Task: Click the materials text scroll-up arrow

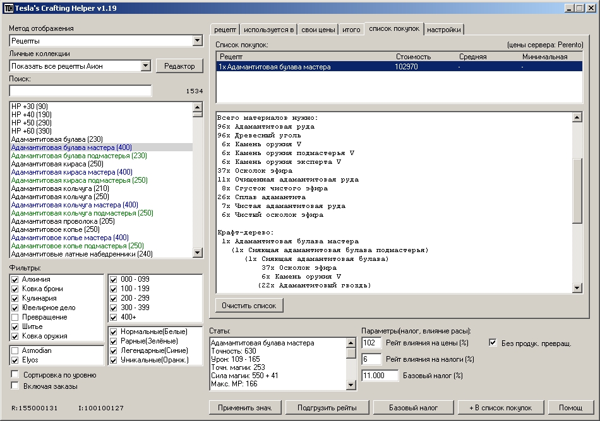Action: pyautogui.click(x=577, y=117)
